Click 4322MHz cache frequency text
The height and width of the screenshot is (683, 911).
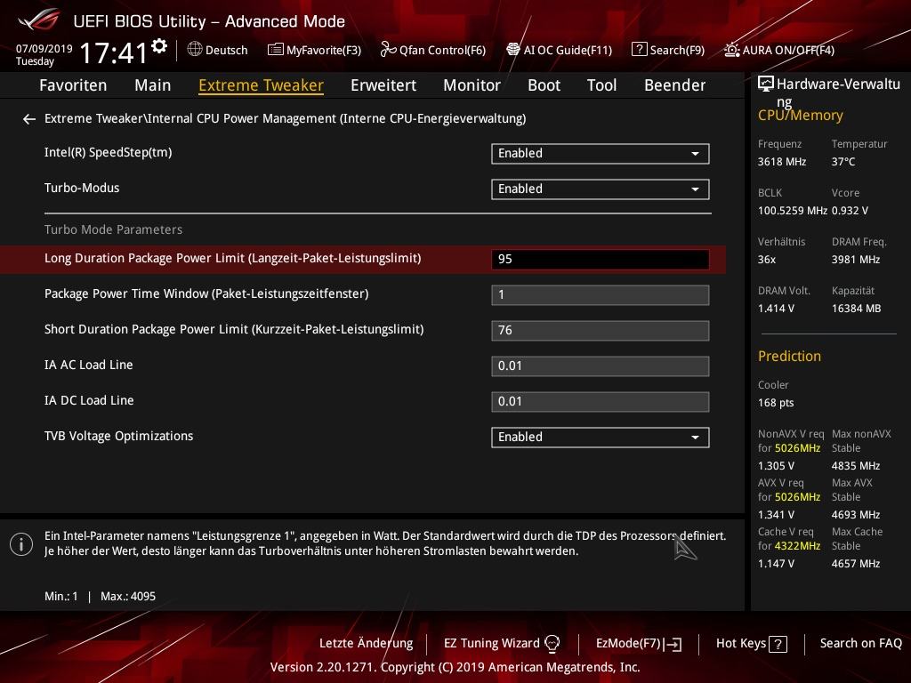797,546
